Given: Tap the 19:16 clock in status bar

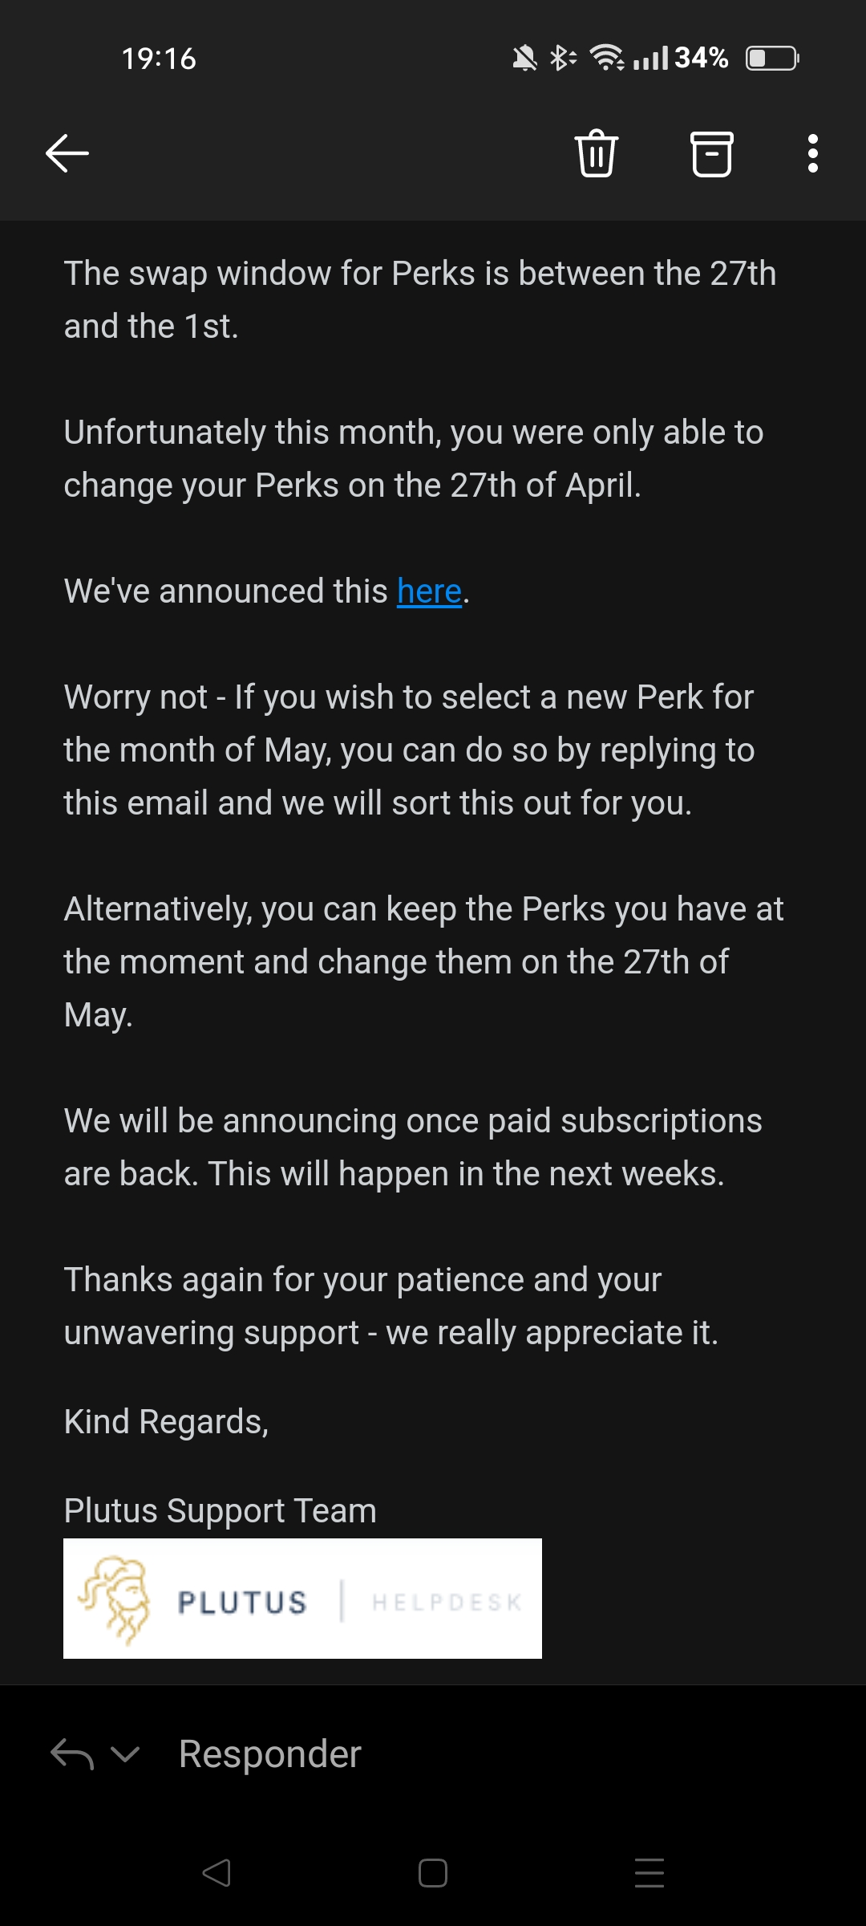Looking at the screenshot, I should click(159, 59).
